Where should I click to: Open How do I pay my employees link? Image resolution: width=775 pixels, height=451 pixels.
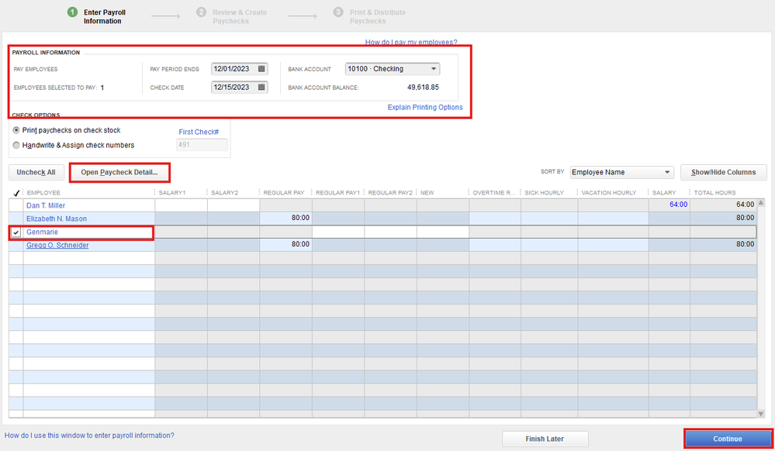point(411,42)
